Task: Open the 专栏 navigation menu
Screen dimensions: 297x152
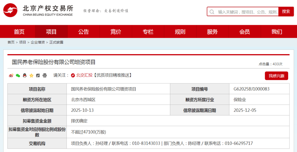Action: [x=148, y=32]
